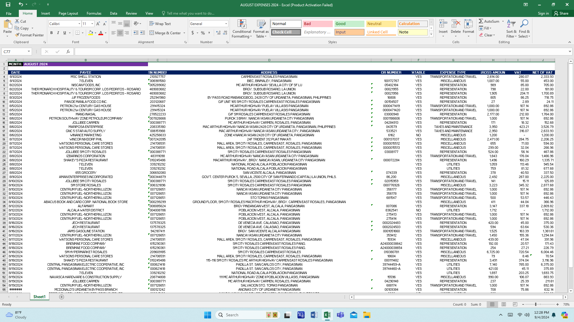Expand the Merge & Center dropdown arrow

pos(184,33)
